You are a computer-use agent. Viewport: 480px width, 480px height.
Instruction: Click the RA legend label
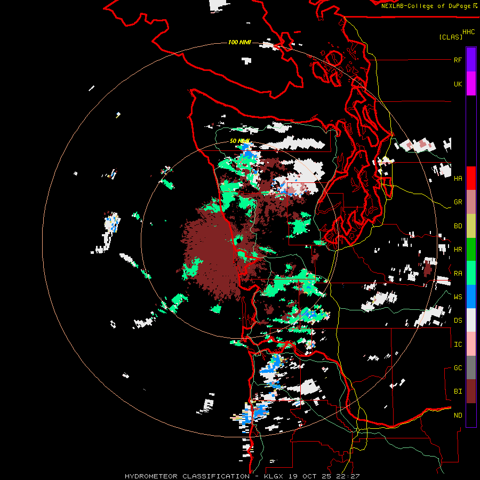(x=458, y=274)
